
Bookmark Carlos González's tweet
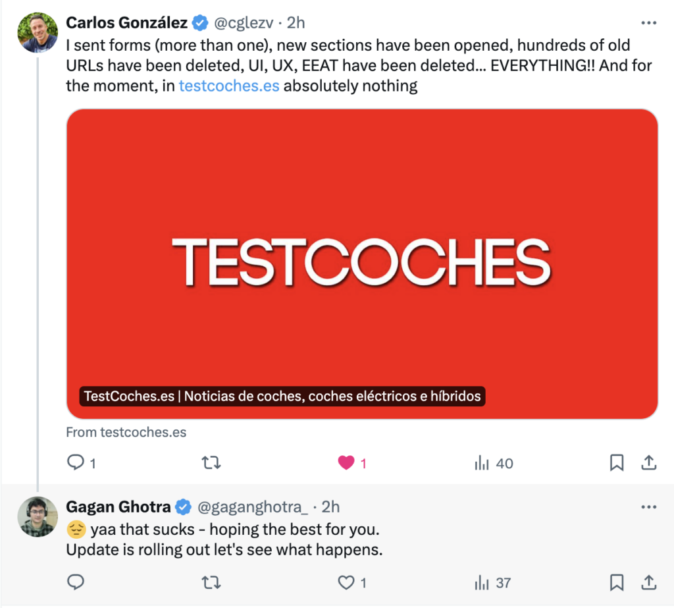(617, 463)
